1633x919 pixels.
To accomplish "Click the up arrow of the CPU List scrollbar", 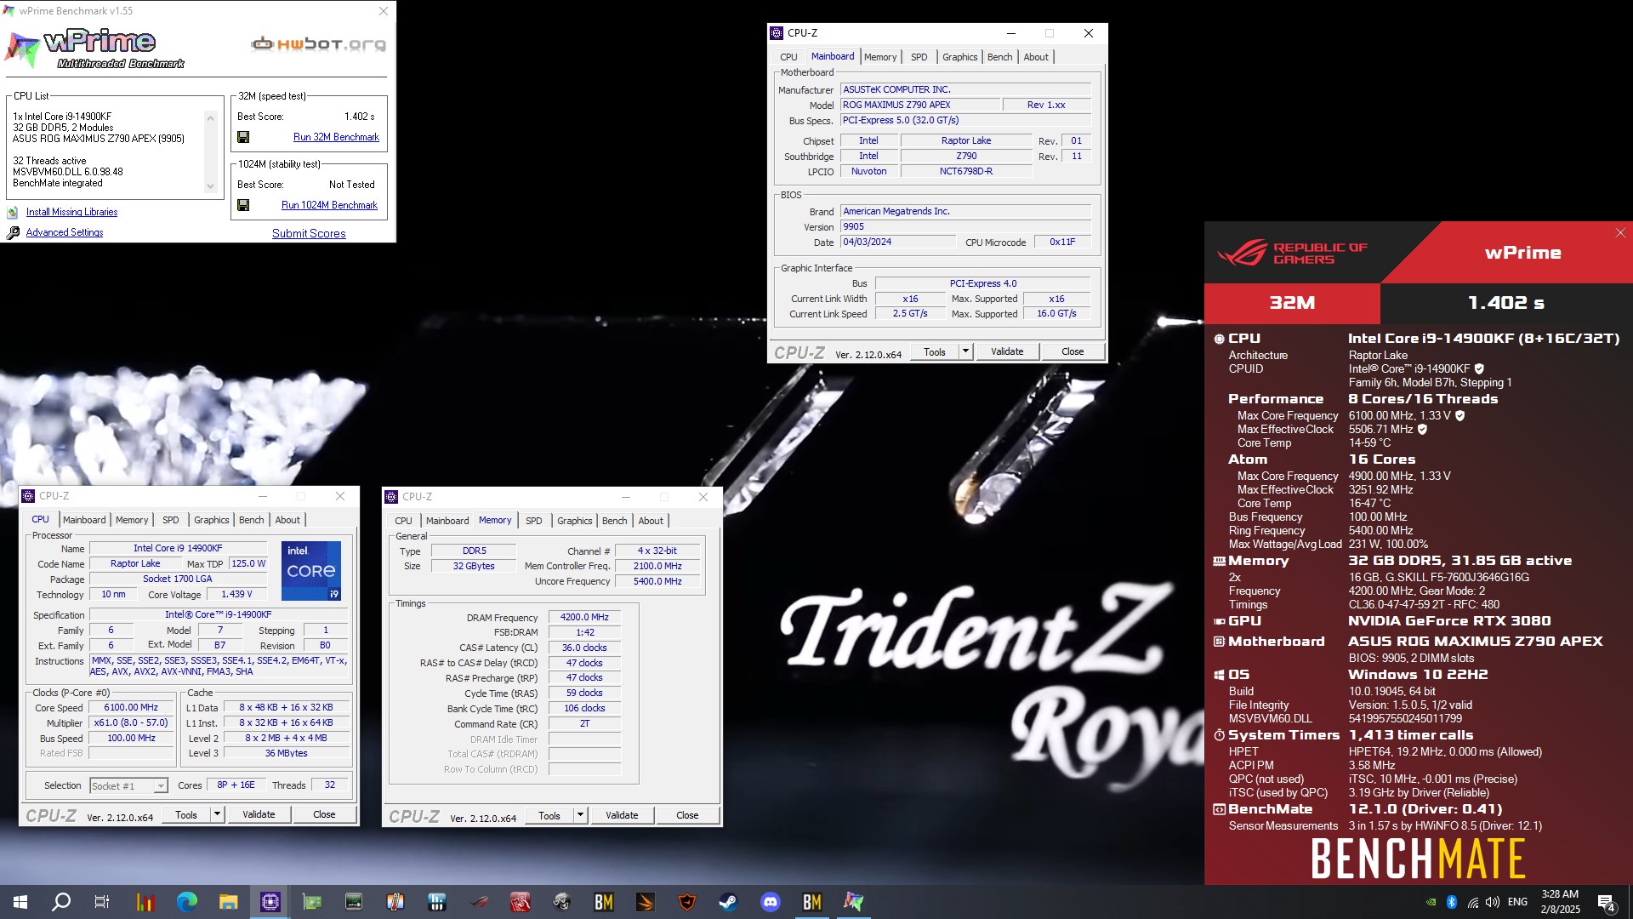I will point(210,117).
